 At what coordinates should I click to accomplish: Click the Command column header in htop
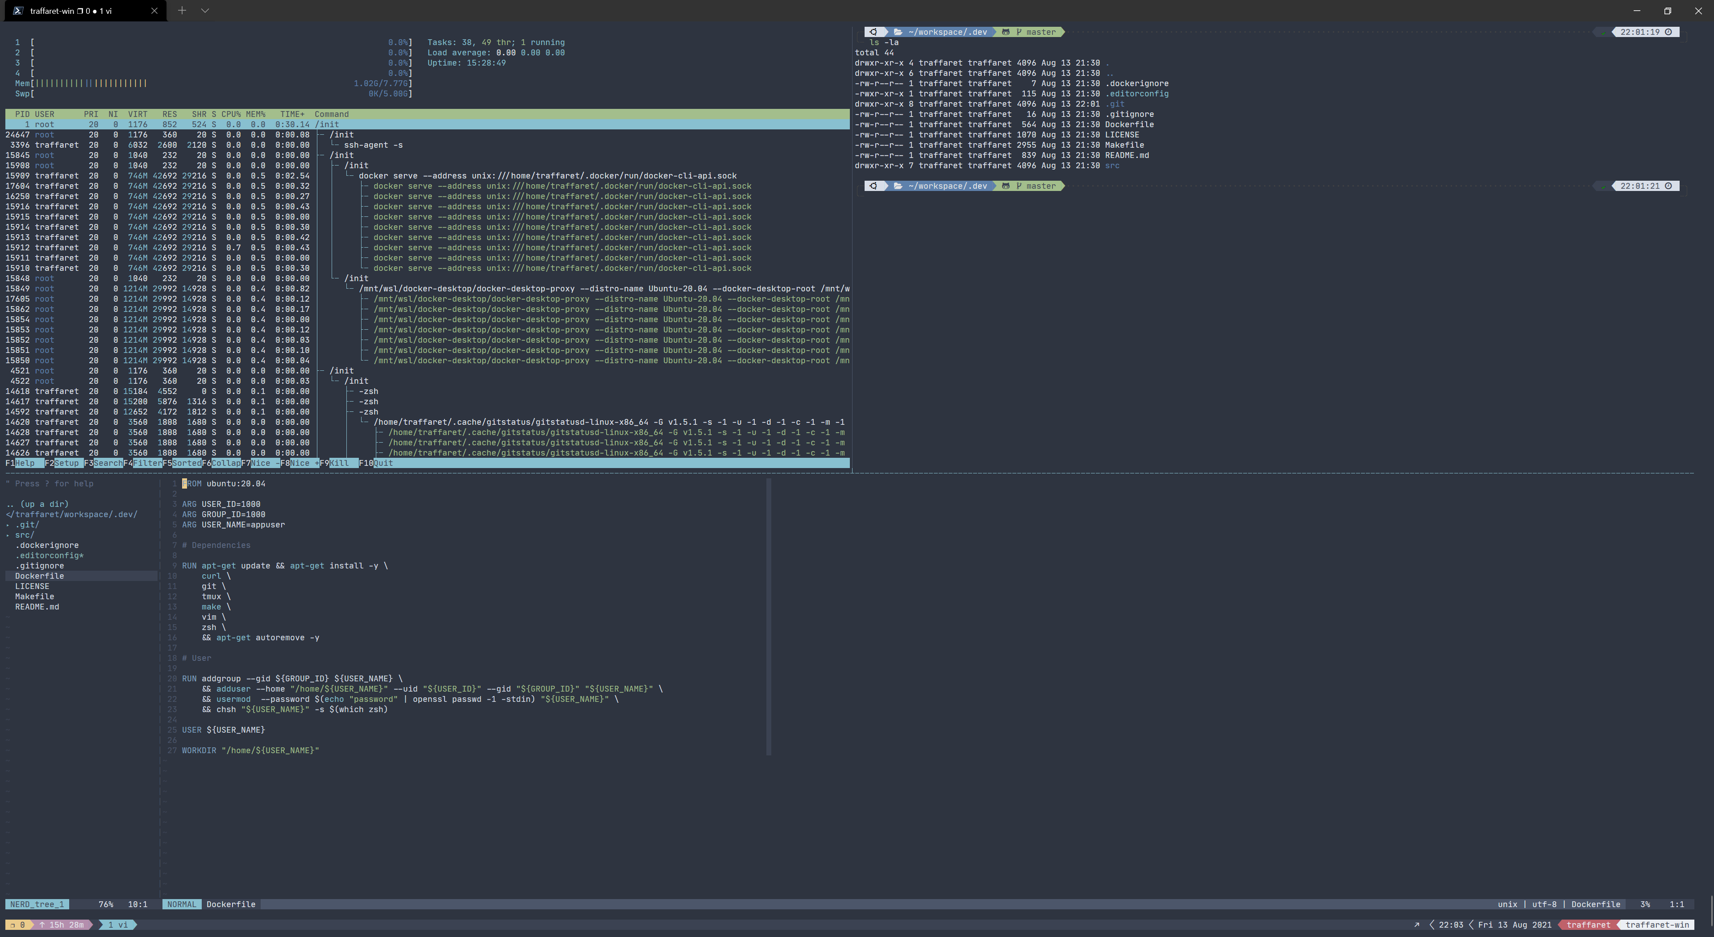point(331,114)
